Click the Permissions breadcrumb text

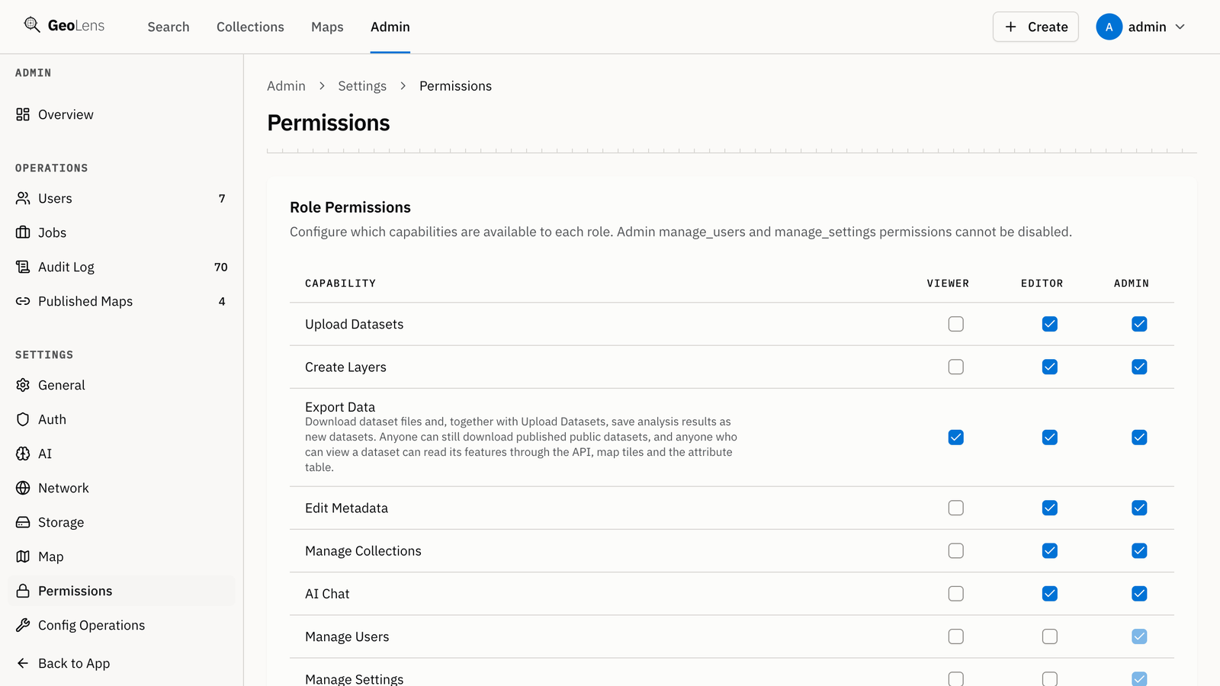[x=455, y=86]
